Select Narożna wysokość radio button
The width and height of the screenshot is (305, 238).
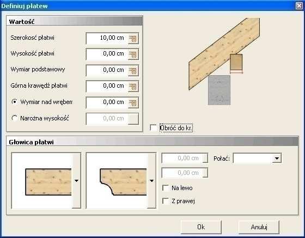click(x=14, y=118)
